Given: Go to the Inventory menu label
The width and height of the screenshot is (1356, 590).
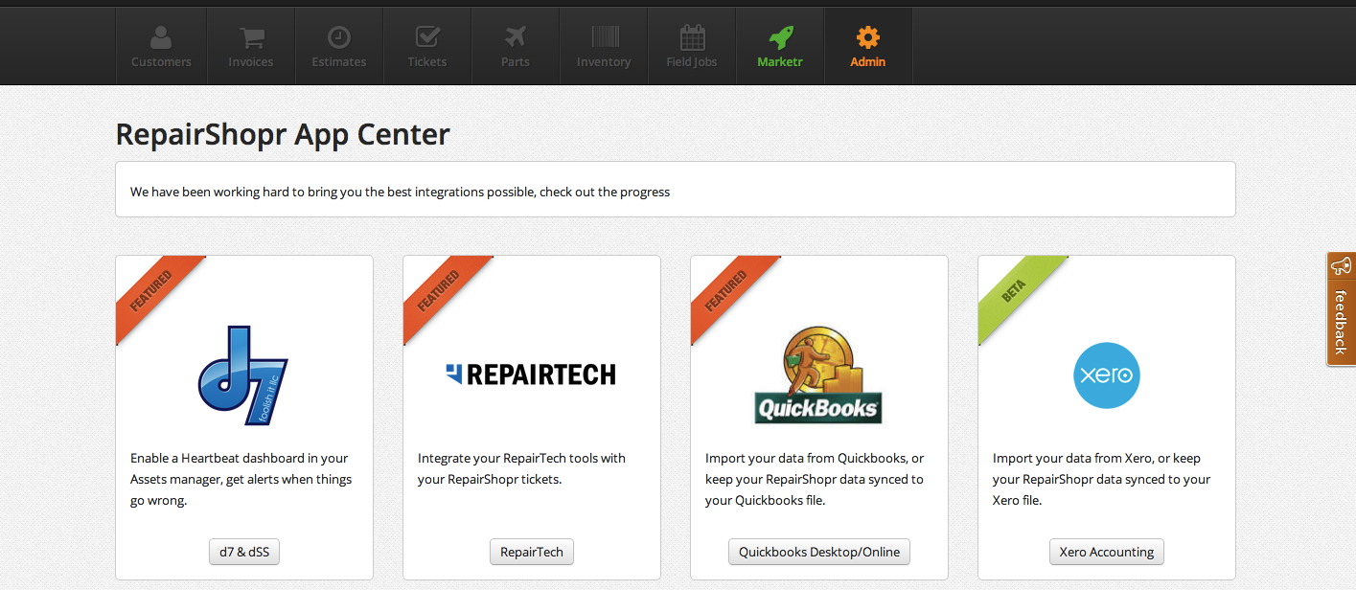Looking at the screenshot, I should tap(604, 62).
